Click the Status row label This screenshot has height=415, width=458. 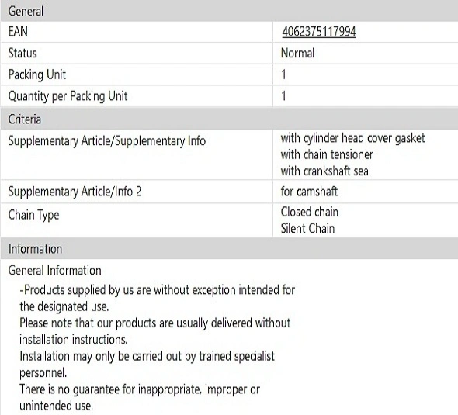click(23, 53)
